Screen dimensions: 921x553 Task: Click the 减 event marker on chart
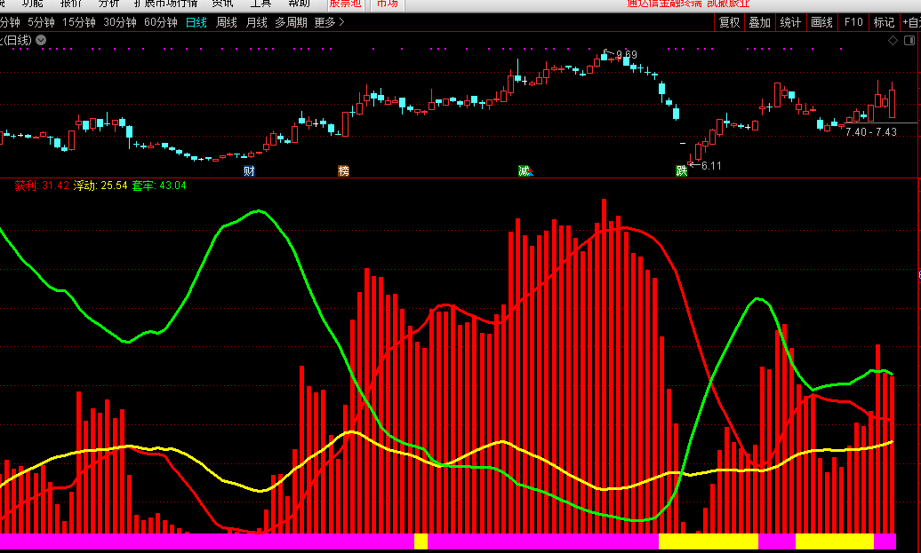tap(525, 170)
